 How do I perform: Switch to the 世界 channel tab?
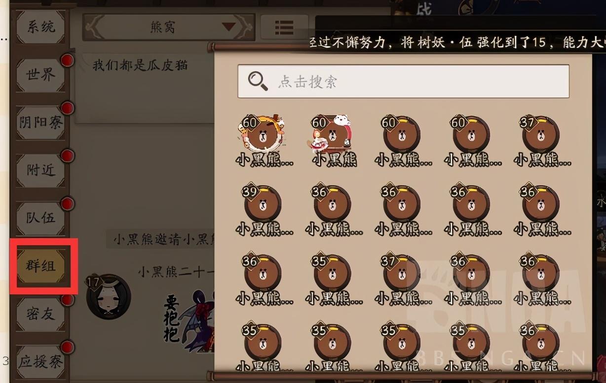pyautogui.click(x=41, y=75)
